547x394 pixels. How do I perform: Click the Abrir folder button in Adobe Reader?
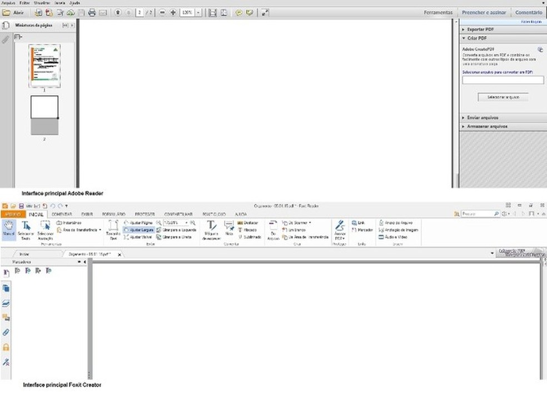pos(13,13)
